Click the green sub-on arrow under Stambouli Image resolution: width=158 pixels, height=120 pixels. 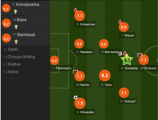pyautogui.click(x=16, y=42)
